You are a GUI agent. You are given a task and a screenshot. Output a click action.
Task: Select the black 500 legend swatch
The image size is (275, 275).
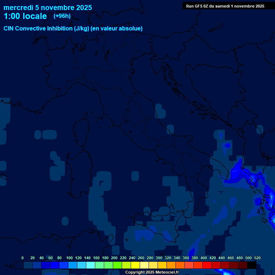(252, 265)
